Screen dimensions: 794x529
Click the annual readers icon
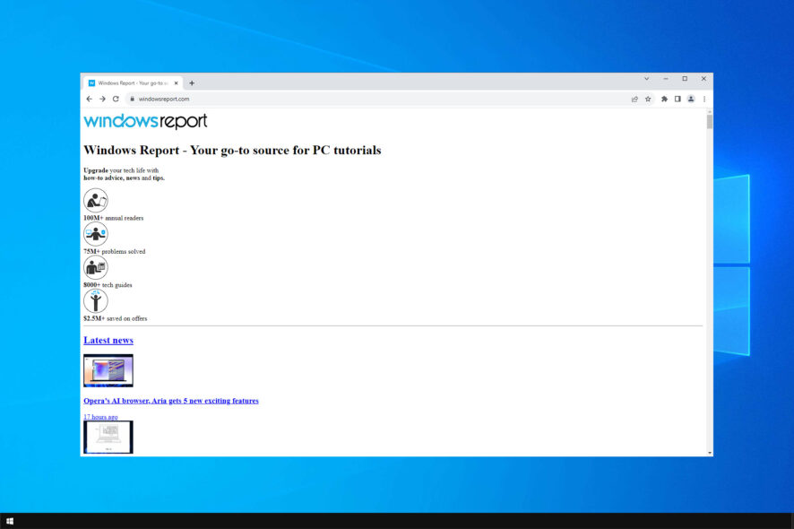pyautogui.click(x=96, y=200)
